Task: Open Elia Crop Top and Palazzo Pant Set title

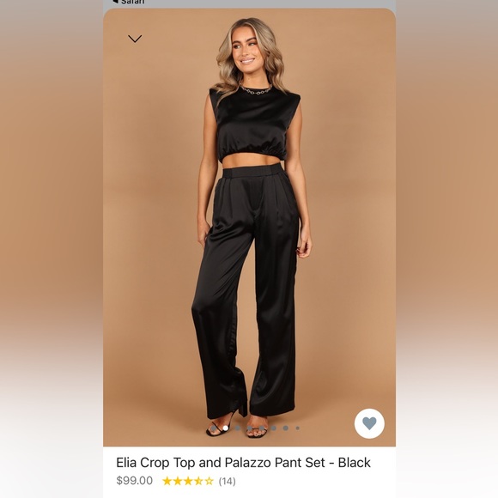Action: [x=243, y=463]
